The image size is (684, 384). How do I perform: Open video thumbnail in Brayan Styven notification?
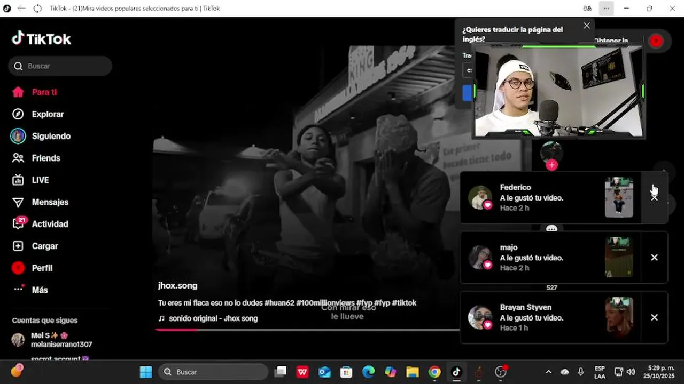619,317
